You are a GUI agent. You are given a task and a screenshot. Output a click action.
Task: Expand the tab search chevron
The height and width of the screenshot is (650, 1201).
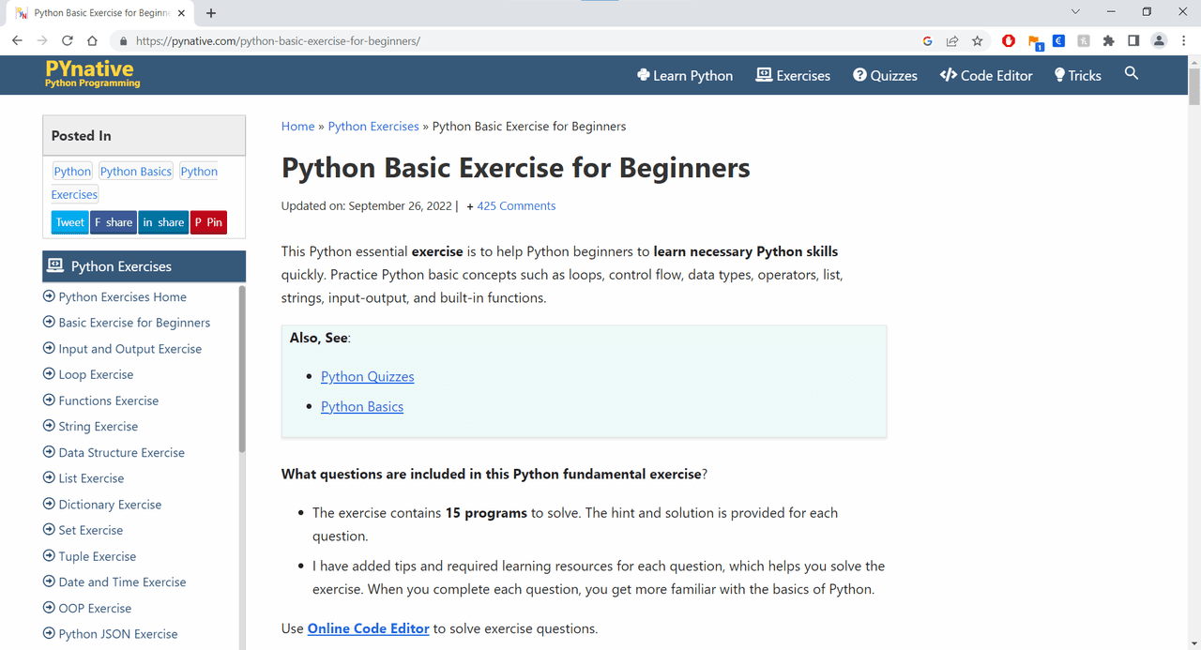click(x=1075, y=12)
